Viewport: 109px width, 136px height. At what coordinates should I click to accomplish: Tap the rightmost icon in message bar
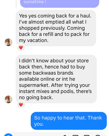97,135
